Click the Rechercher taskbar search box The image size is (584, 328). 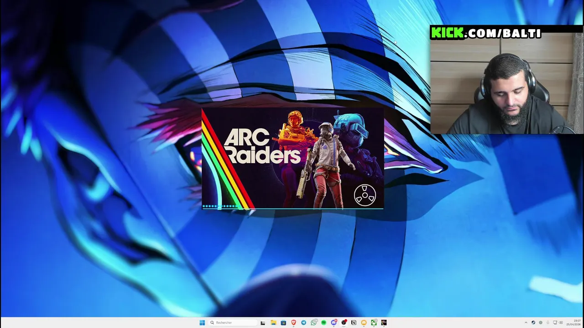(233, 323)
